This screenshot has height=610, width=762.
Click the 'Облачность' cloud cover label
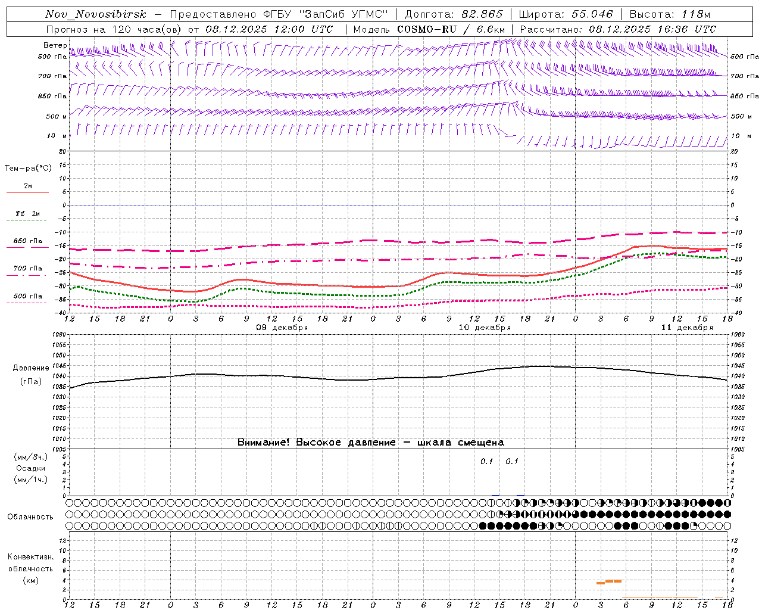tap(30, 517)
